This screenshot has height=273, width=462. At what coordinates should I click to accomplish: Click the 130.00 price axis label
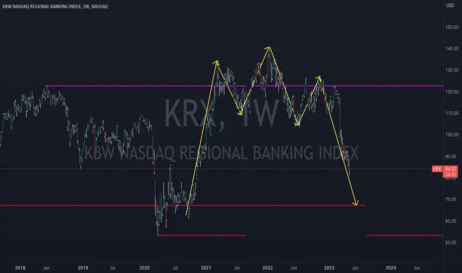452,70
